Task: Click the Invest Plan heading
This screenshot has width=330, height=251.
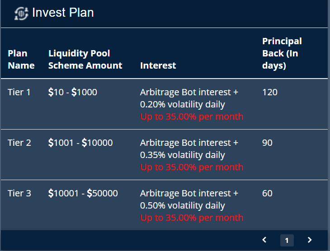Action: 63,13
